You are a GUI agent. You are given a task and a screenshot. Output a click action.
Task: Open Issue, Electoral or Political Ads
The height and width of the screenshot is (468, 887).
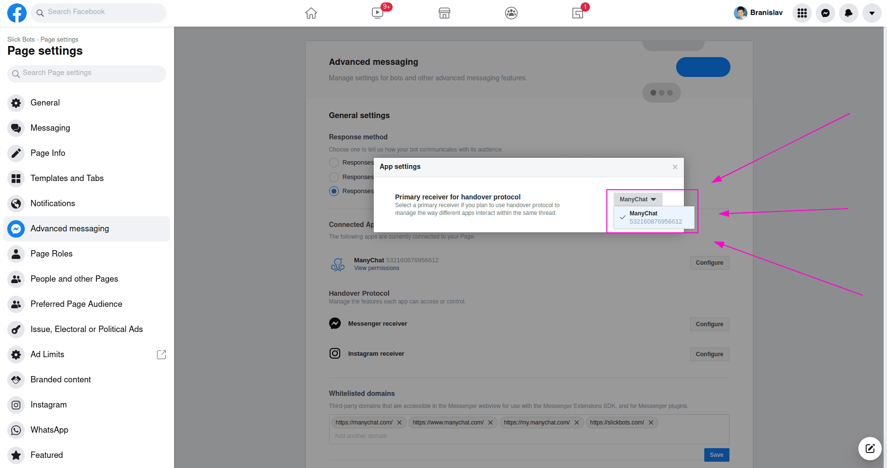tap(87, 329)
